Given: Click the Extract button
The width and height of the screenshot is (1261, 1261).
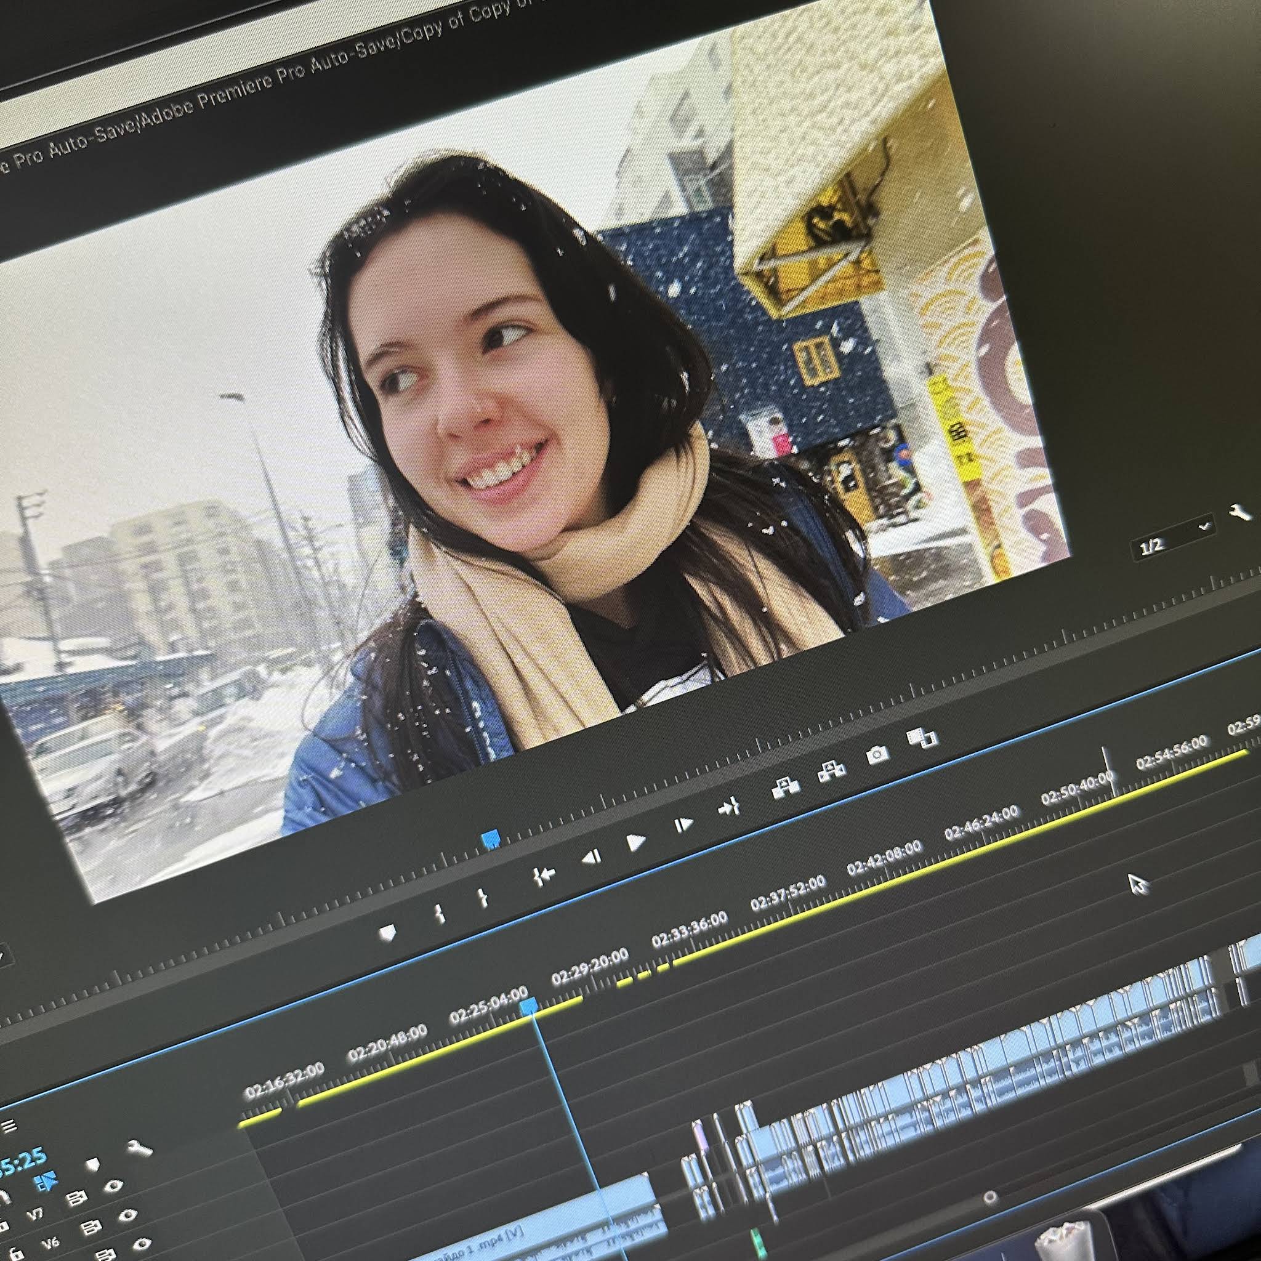Looking at the screenshot, I should pos(831,771).
